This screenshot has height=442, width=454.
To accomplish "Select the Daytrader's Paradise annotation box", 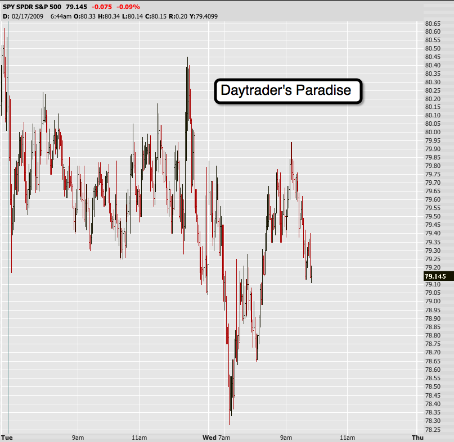I will coord(288,91).
